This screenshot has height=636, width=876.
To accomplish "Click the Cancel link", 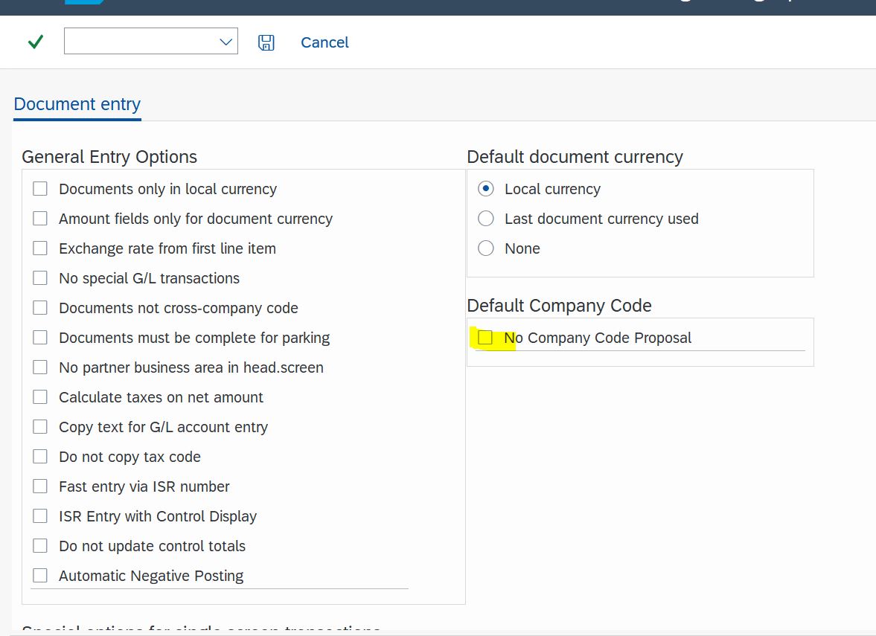I will [324, 42].
